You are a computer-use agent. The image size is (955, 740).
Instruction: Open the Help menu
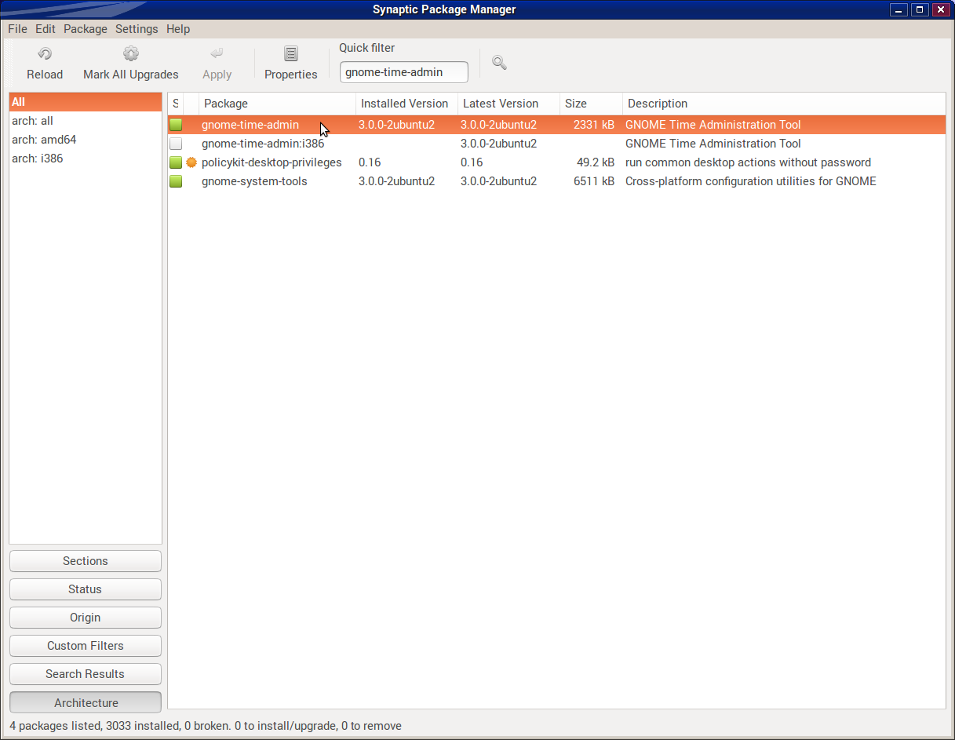pos(178,29)
